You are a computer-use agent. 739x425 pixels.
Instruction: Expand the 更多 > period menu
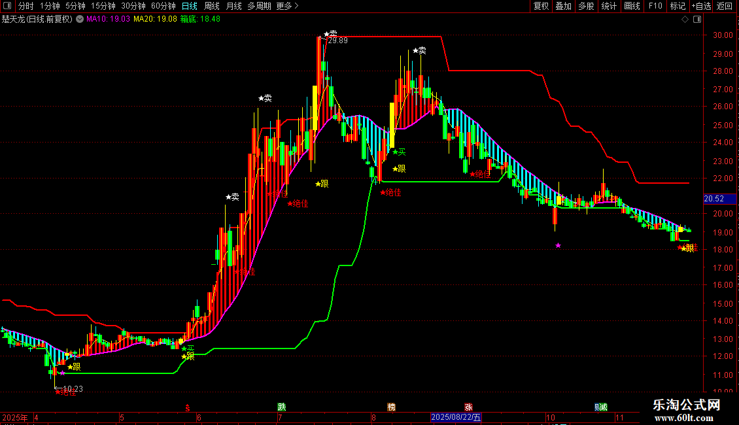(x=288, y=6)
